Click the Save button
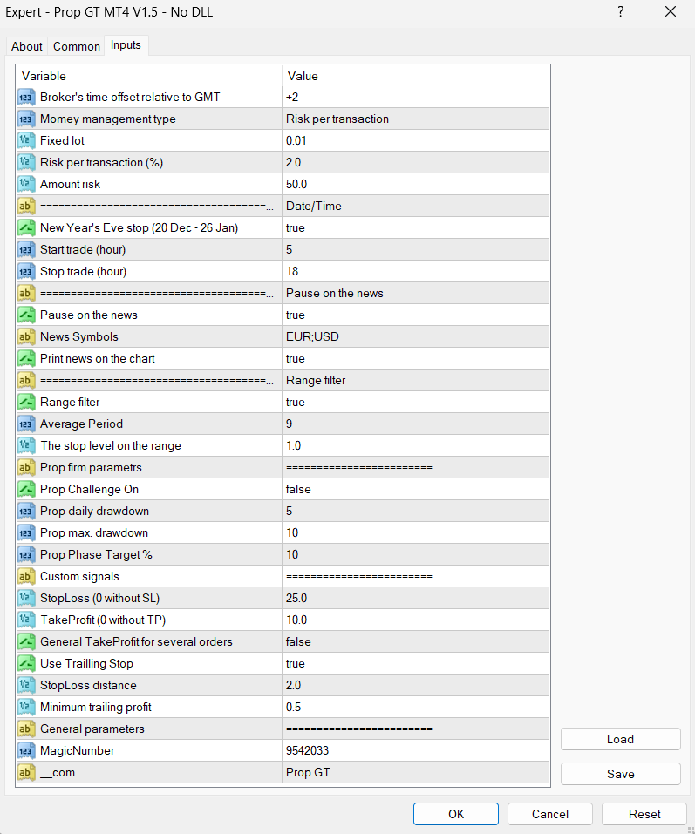Image resolution: width=695 pixels, height=834 pixels. point(621,775)
